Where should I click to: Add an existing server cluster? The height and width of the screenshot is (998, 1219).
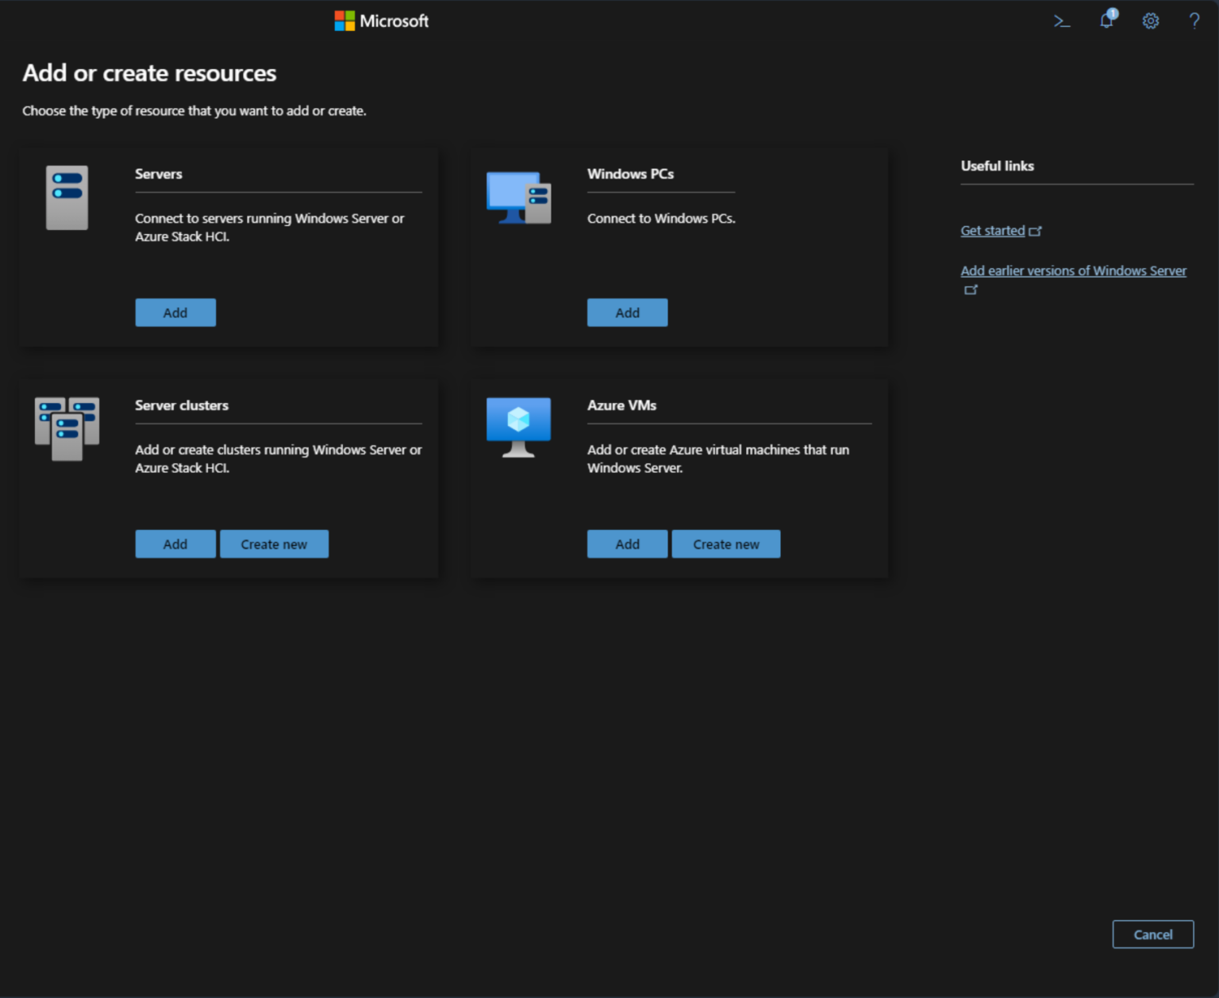point(175,543)
